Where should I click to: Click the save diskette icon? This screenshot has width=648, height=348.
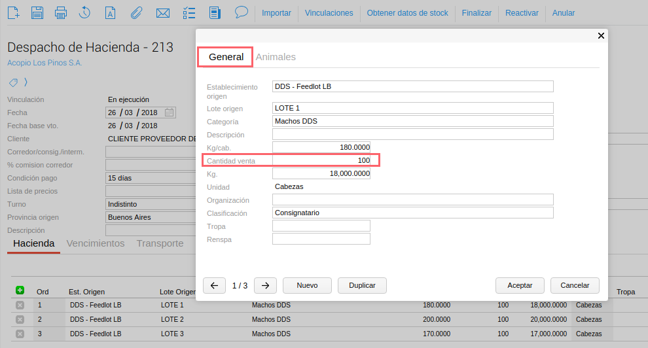tap(37, 12)
